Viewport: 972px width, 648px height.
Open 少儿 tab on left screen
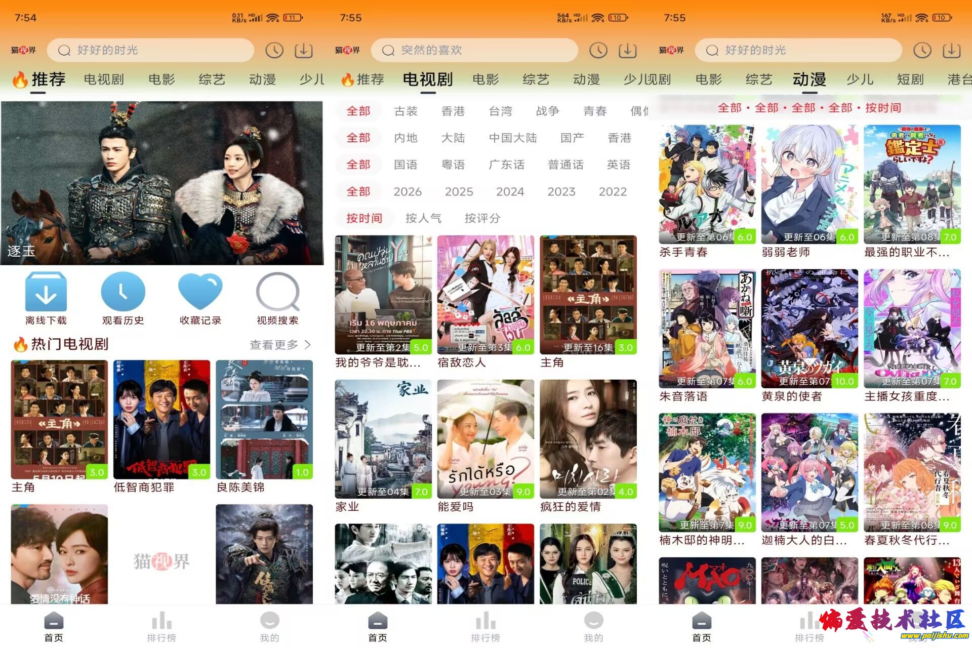pyautogui.click(x=312, y=79)
